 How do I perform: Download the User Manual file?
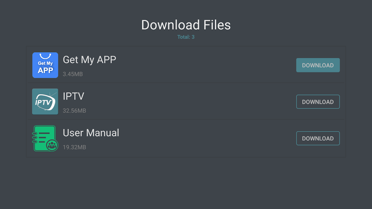coord(318,138)
